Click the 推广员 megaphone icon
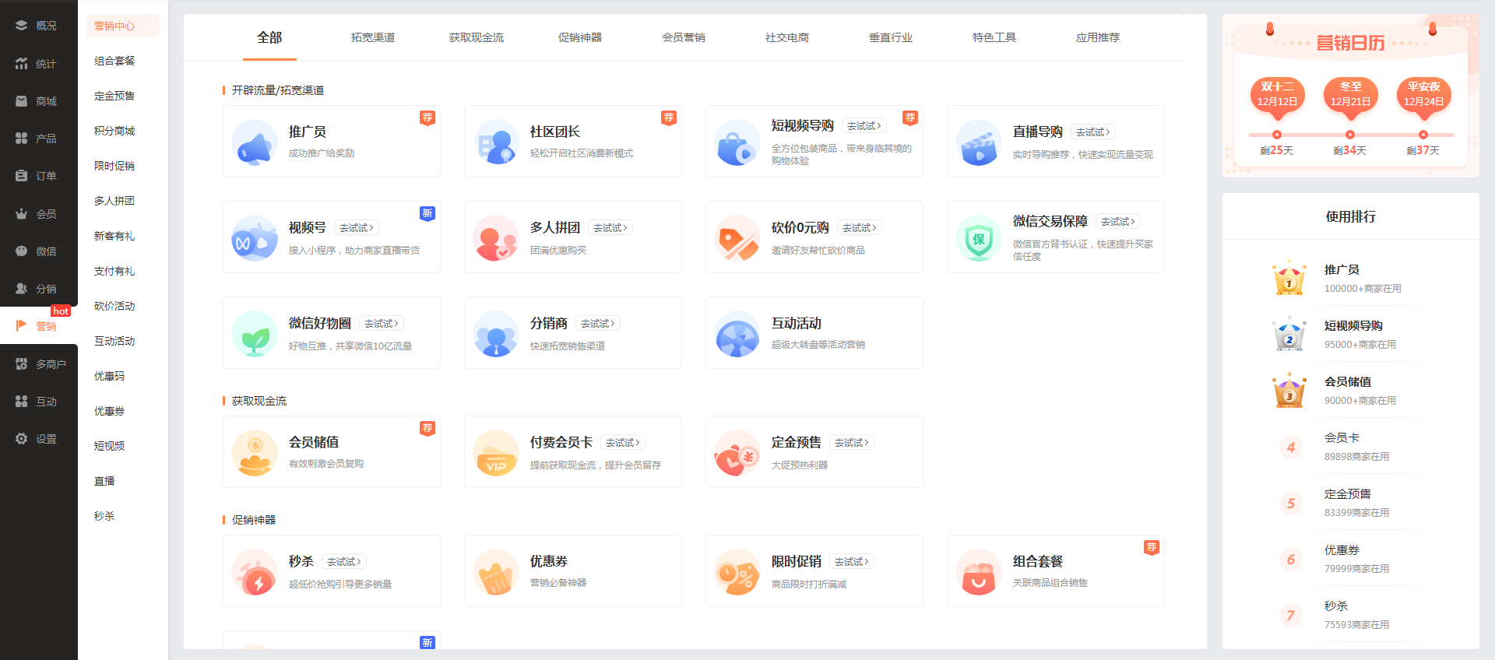This screenshot has width=1495, height=660. [x=255, y=142]
